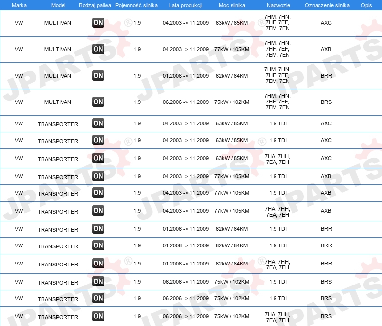382x326 pixels.
Task: Click MULTIVAN model cell in the BRR row
Action: point(58,76)
